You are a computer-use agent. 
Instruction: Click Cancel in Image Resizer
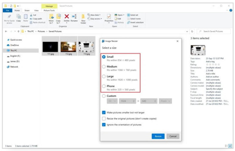pyautogui.click(x=173, y=136)
